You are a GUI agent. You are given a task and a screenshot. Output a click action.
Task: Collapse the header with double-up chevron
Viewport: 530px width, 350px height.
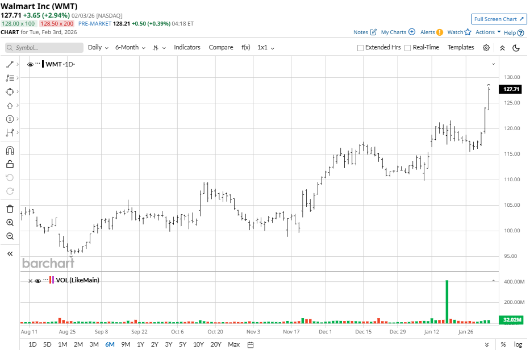point(502,48)
